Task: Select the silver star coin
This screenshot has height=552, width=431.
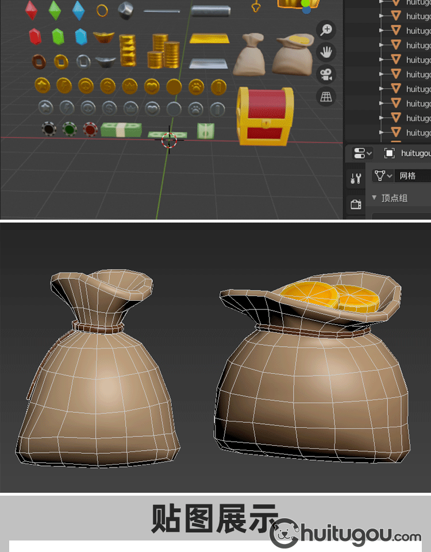Action: click(x=46, y=108)
